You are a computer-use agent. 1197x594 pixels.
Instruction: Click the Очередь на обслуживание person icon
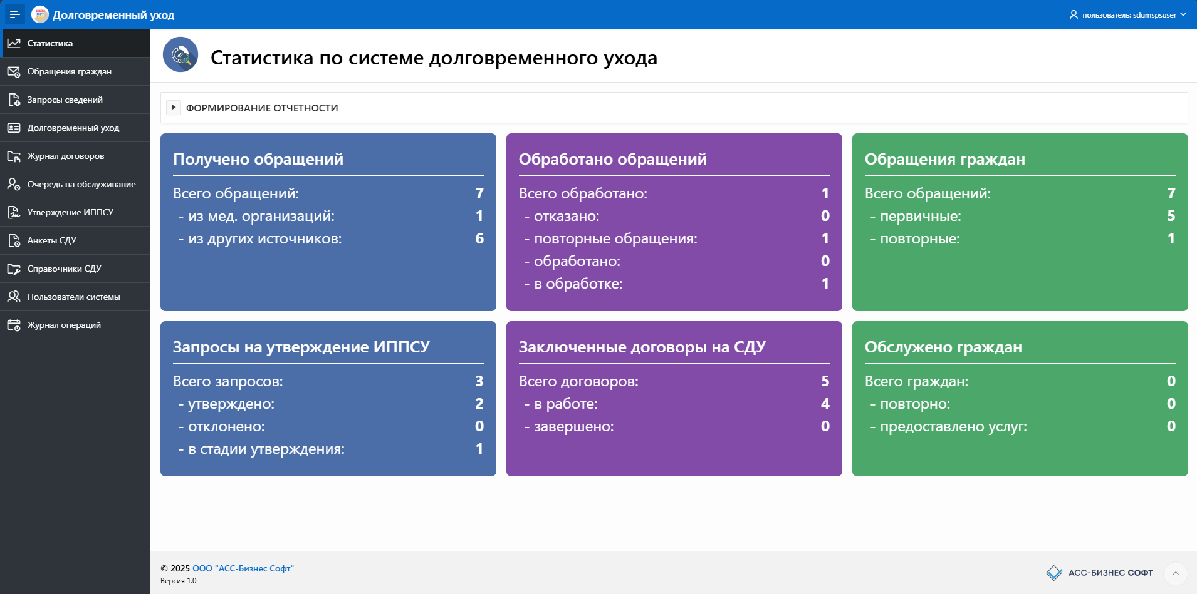coord(14,184)
